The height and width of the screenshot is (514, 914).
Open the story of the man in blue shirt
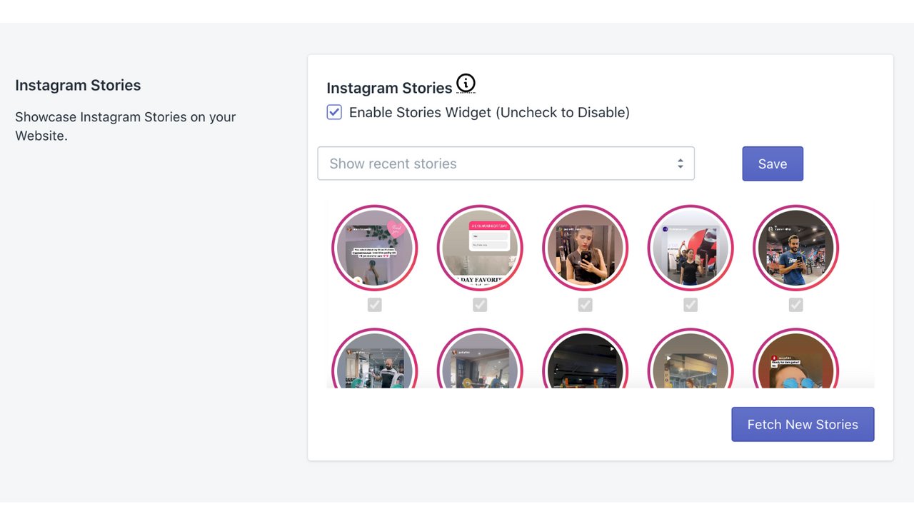pos(795,248)
